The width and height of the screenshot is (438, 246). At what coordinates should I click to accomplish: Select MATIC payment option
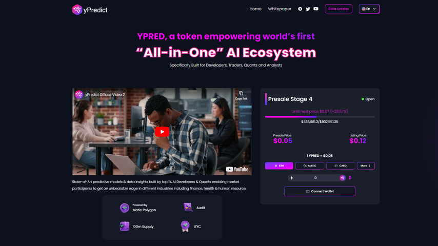tap(310, 166)
